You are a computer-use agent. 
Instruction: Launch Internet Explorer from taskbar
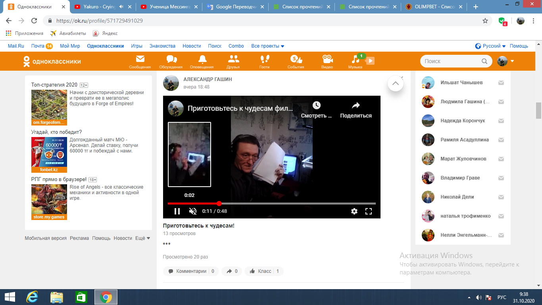pos(32,297)
